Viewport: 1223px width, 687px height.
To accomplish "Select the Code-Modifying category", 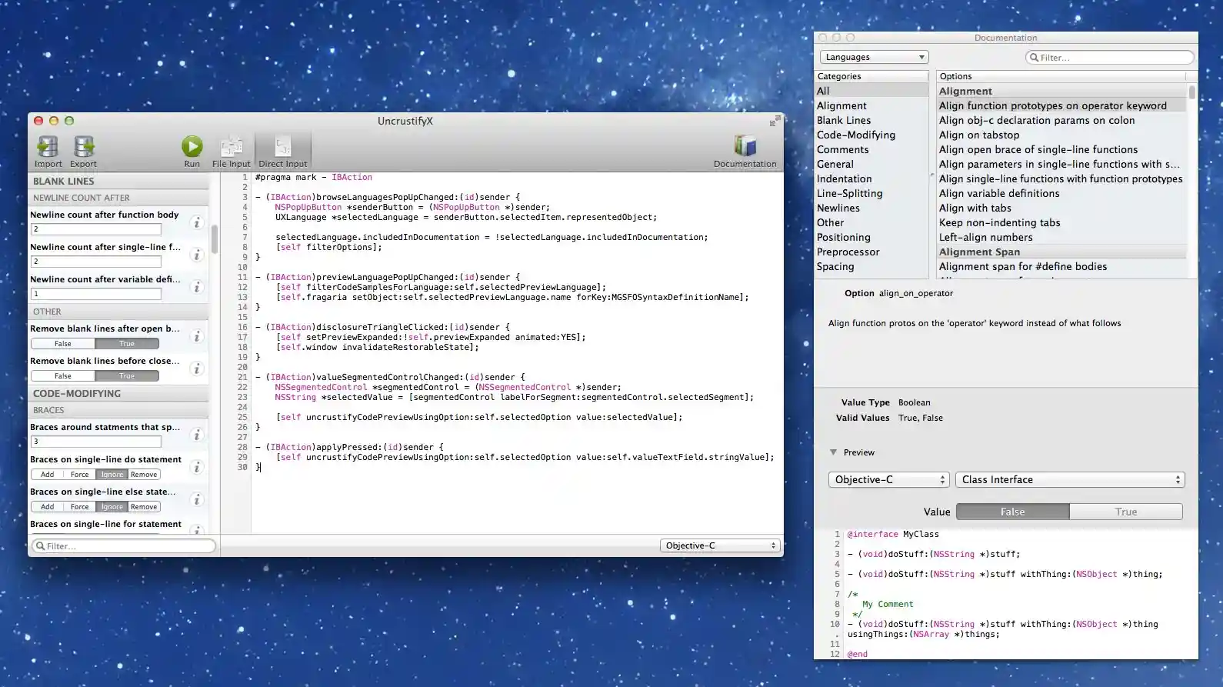I will point(871,135).
